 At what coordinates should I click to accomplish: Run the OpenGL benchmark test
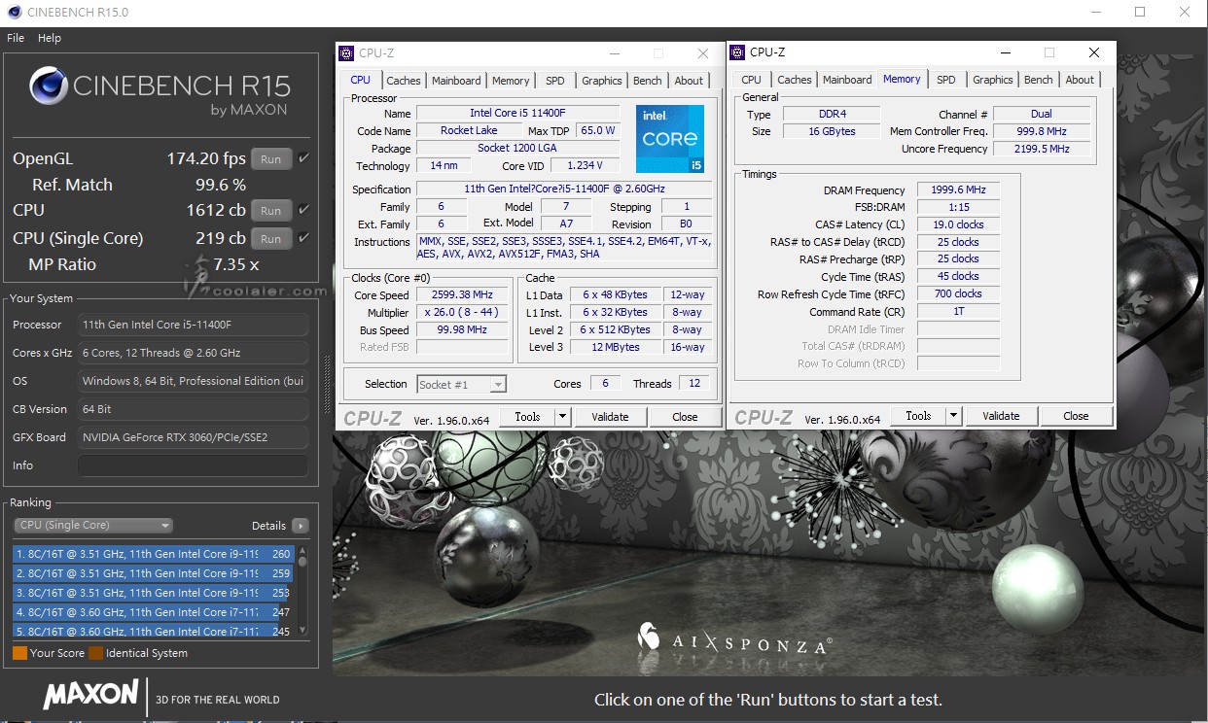tap(271, 159)
